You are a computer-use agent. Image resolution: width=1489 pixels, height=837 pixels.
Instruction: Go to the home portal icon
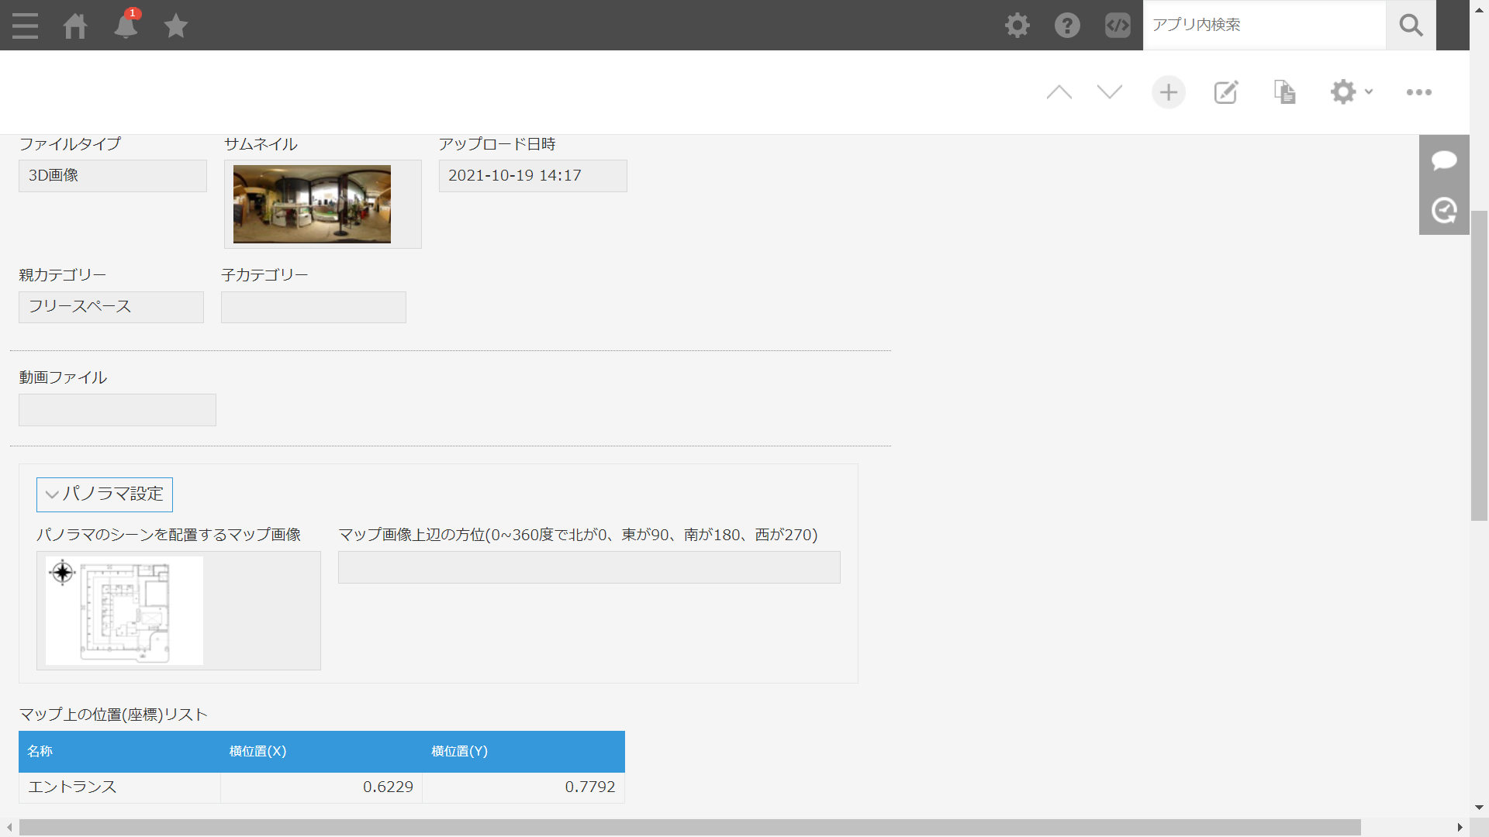75,26
